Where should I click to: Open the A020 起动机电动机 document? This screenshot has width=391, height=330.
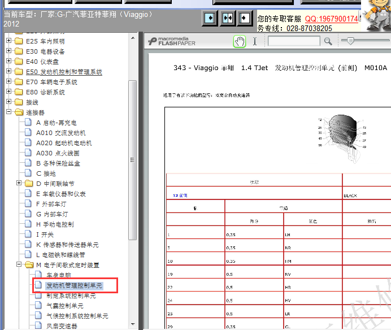(x=64, y=143)
